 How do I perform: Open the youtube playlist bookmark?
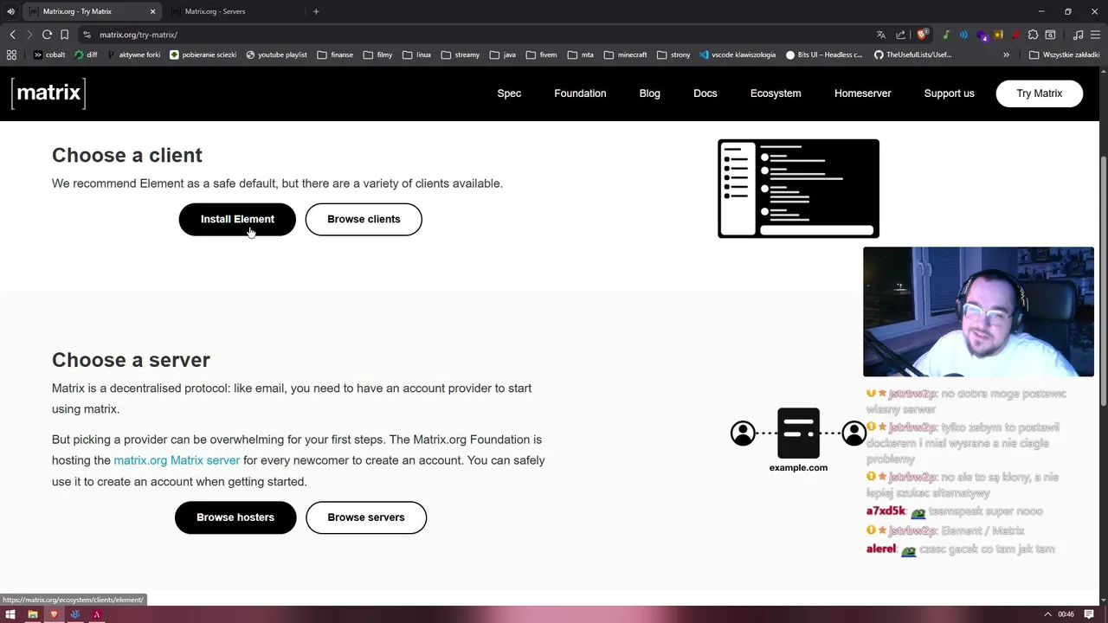point(277,55)
